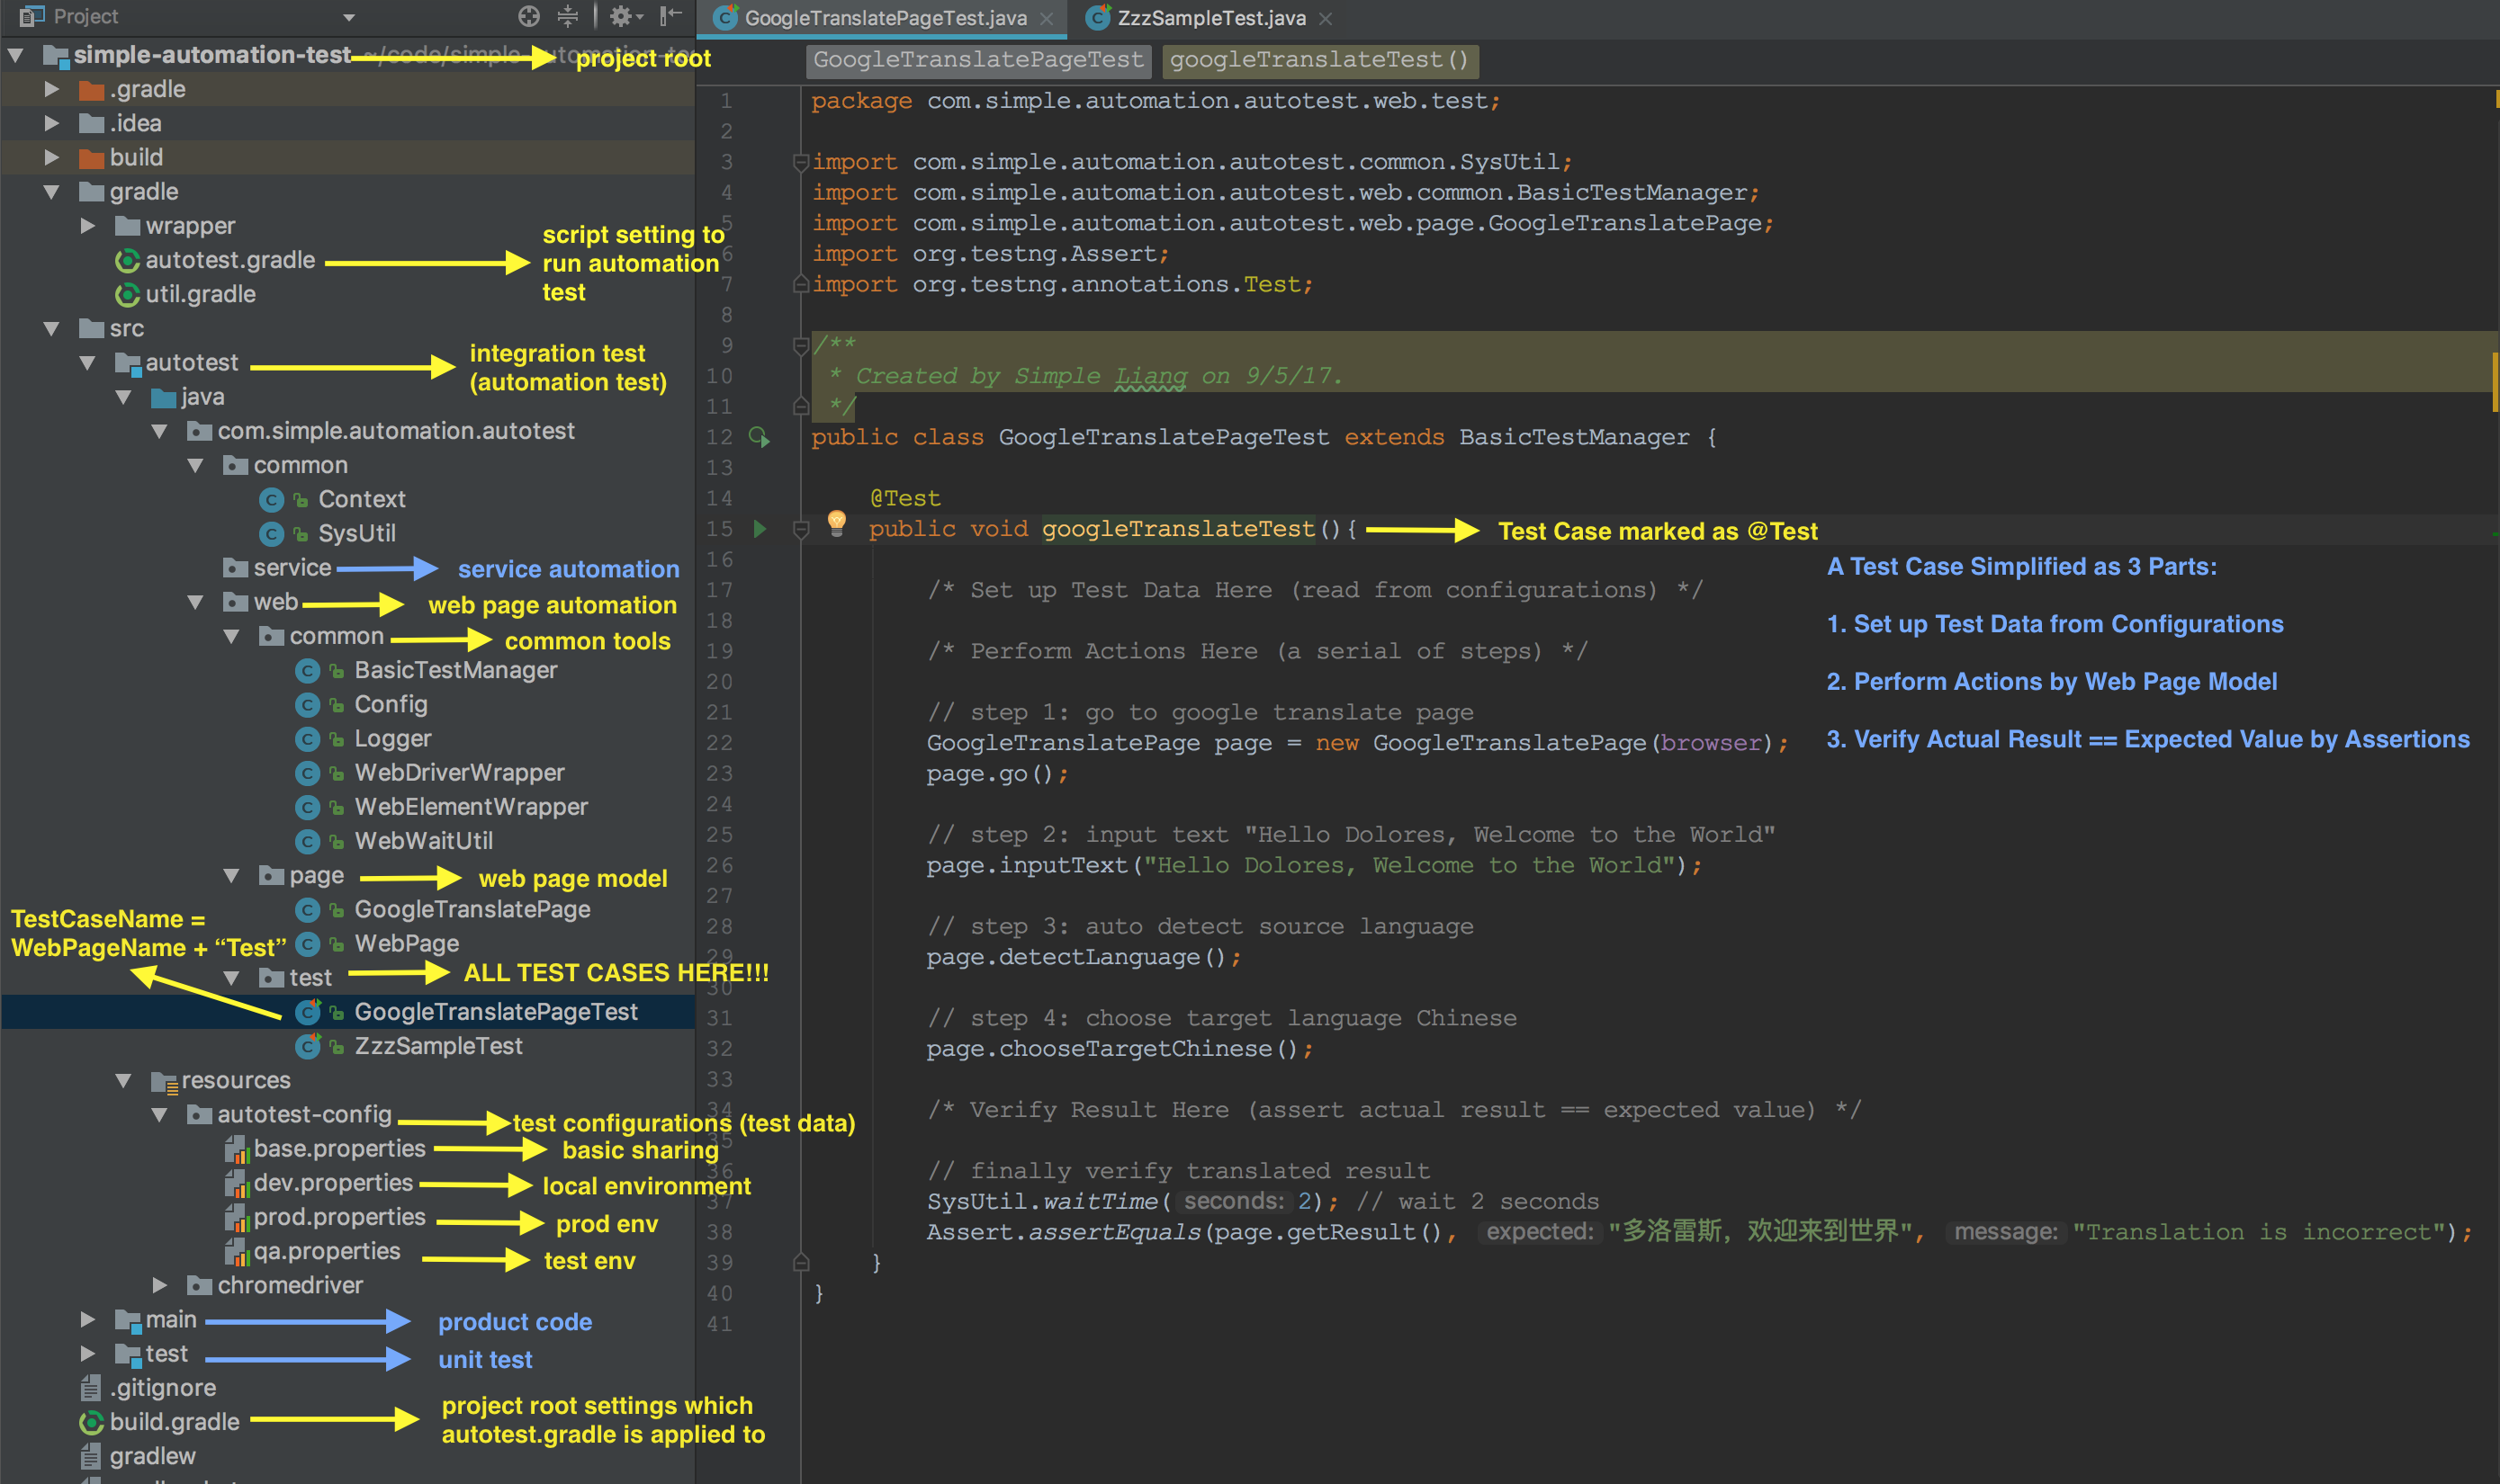Toggle the fold marker on the imports block

coord(800,162)
